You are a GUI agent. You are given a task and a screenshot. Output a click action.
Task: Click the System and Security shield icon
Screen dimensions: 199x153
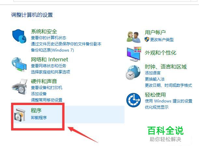tap(19, 36)
